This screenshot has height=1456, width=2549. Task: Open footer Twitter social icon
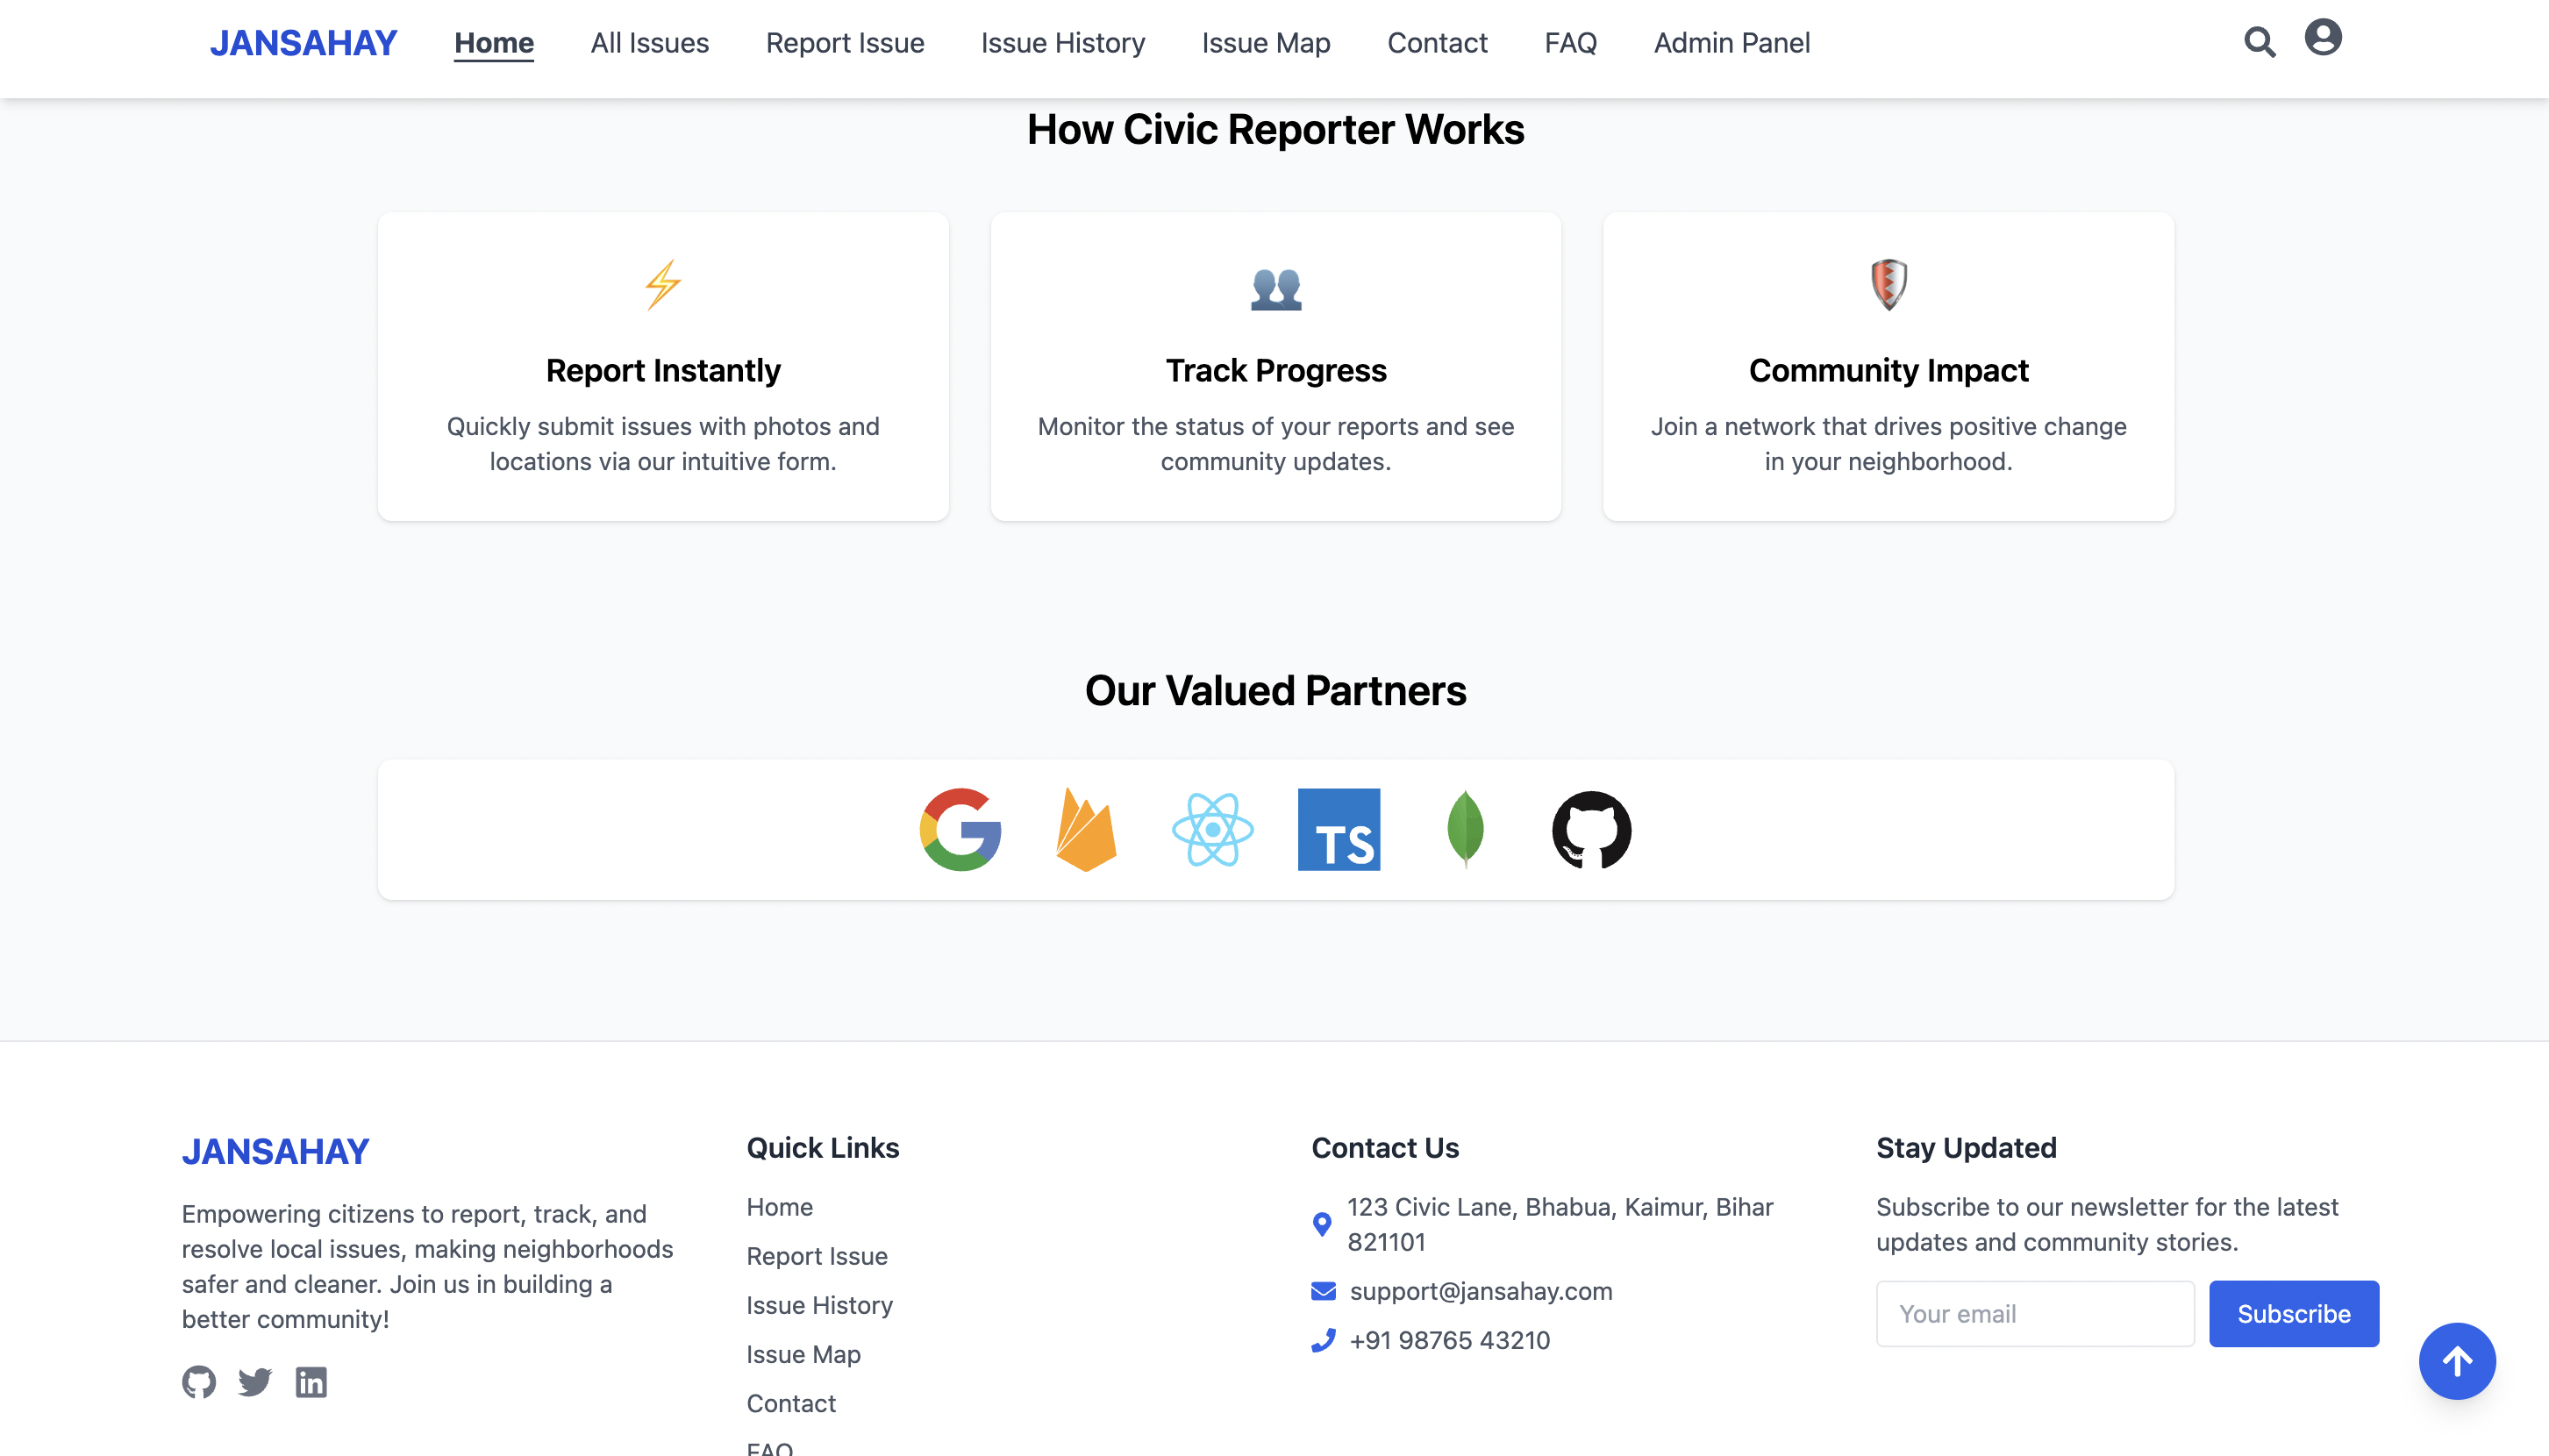(255, 1381)
